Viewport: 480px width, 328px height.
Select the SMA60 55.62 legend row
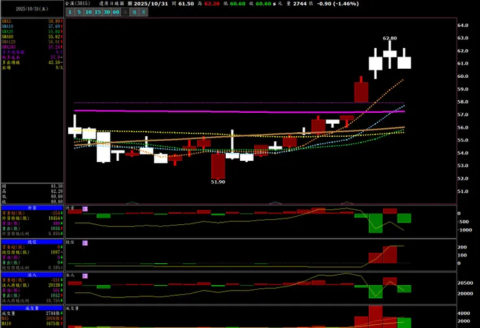[x=32, y=37]
